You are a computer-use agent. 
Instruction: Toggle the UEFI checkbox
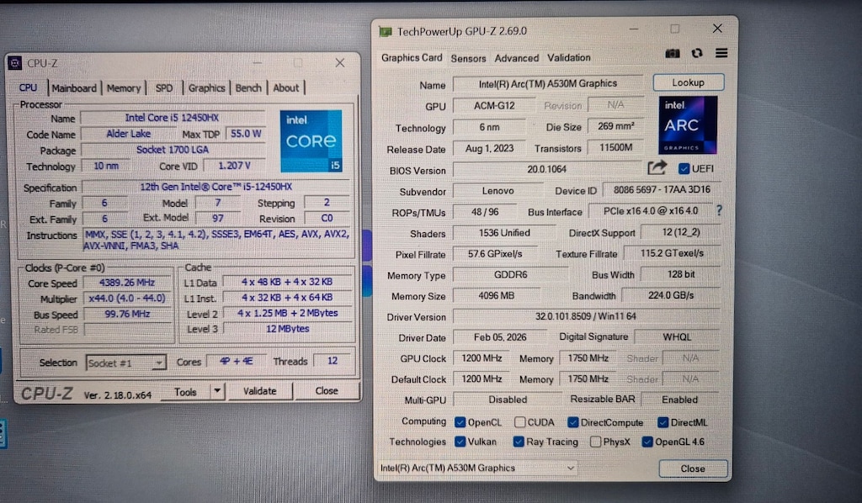coord(684,168)
